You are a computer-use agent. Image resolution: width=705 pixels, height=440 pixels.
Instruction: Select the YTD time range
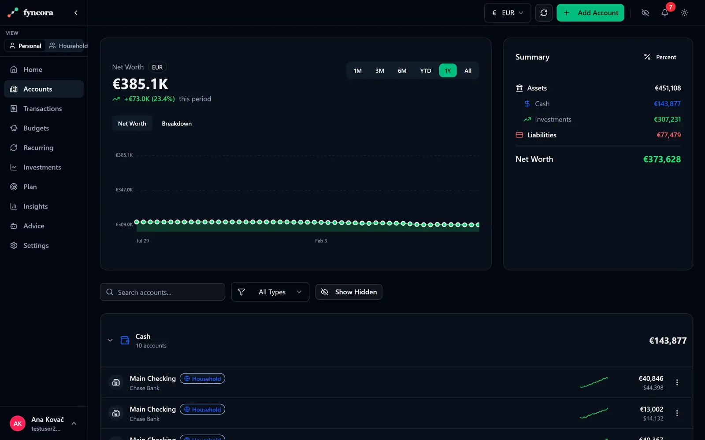click(x=426, y=71)
